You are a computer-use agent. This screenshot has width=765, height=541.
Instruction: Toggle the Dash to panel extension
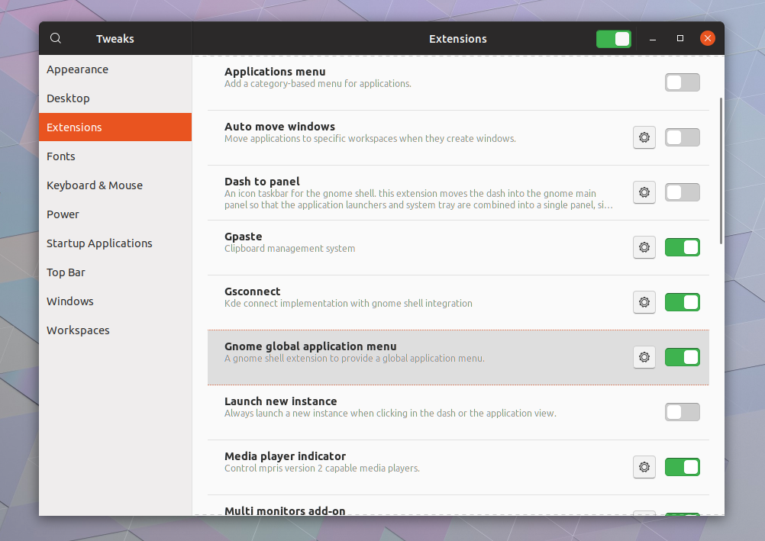pos(682,192)
